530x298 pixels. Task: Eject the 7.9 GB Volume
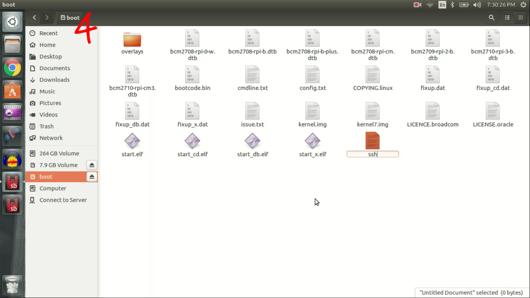click(92, 165)
